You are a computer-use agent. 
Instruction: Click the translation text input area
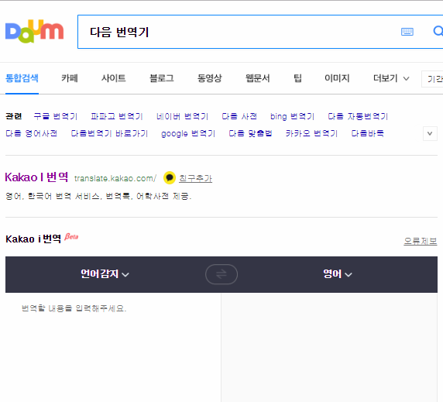click(113, 348)
